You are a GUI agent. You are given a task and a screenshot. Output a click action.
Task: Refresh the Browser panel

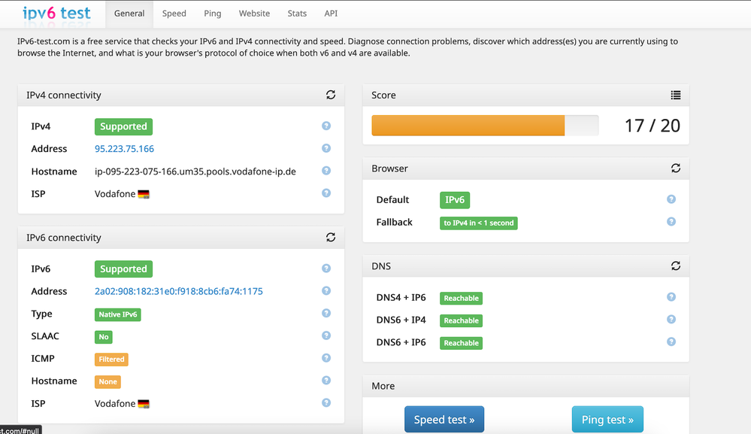point(675,168)
